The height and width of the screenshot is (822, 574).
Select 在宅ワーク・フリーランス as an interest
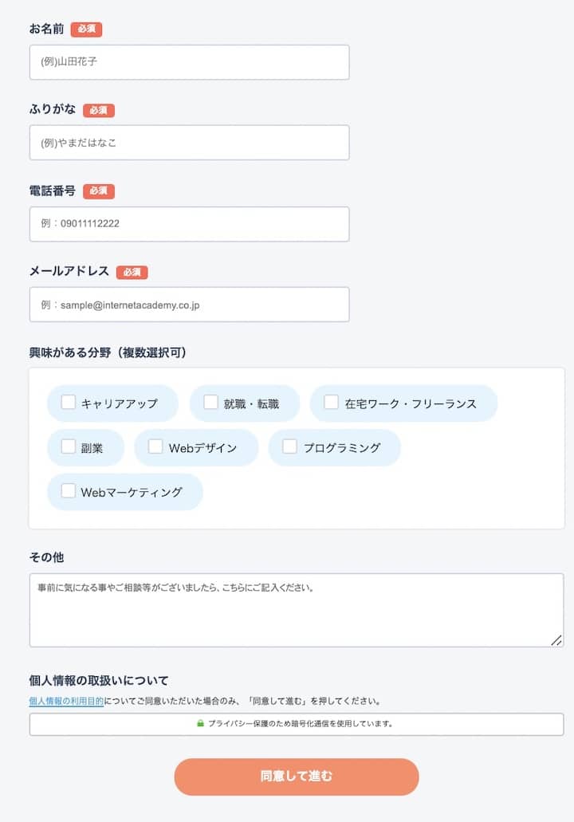pyautogui.click(x=330, y=403)
